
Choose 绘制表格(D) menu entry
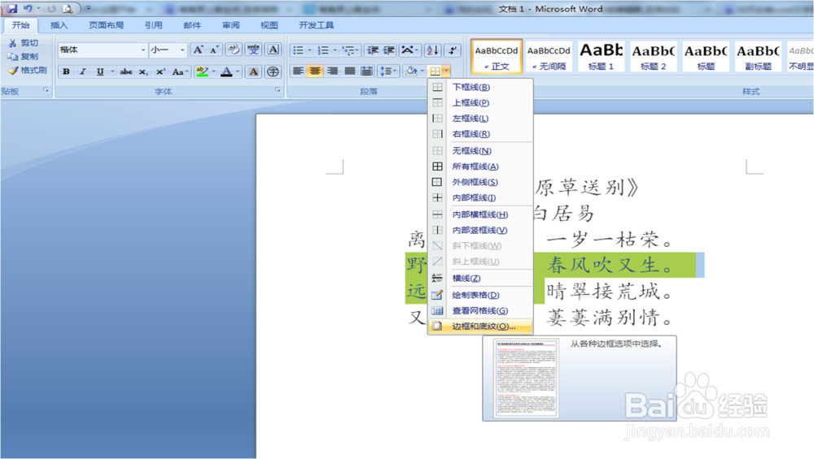[480, 295]
